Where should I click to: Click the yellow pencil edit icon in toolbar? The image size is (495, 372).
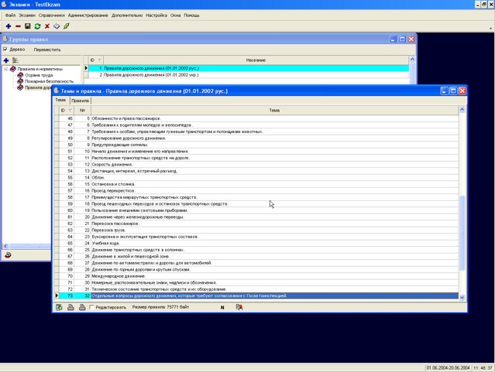tap(66, 26)
